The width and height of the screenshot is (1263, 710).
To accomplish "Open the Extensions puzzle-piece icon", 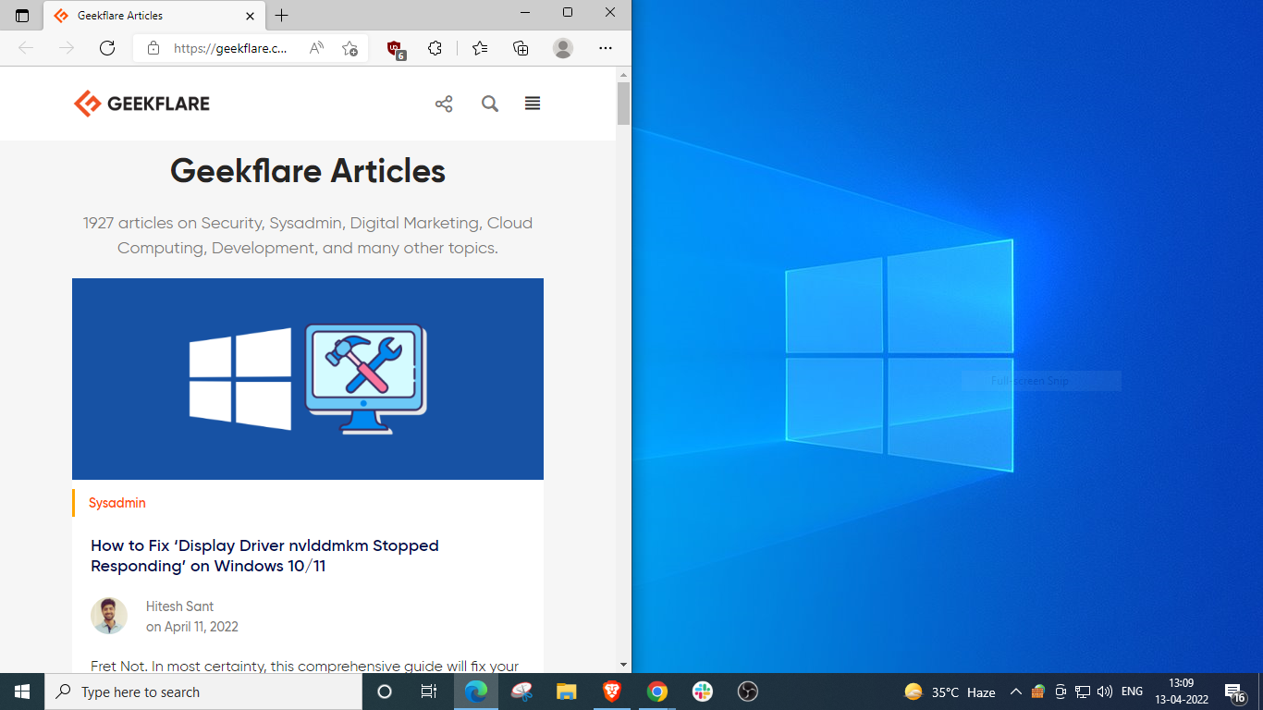I will click(x=435, y=48).
